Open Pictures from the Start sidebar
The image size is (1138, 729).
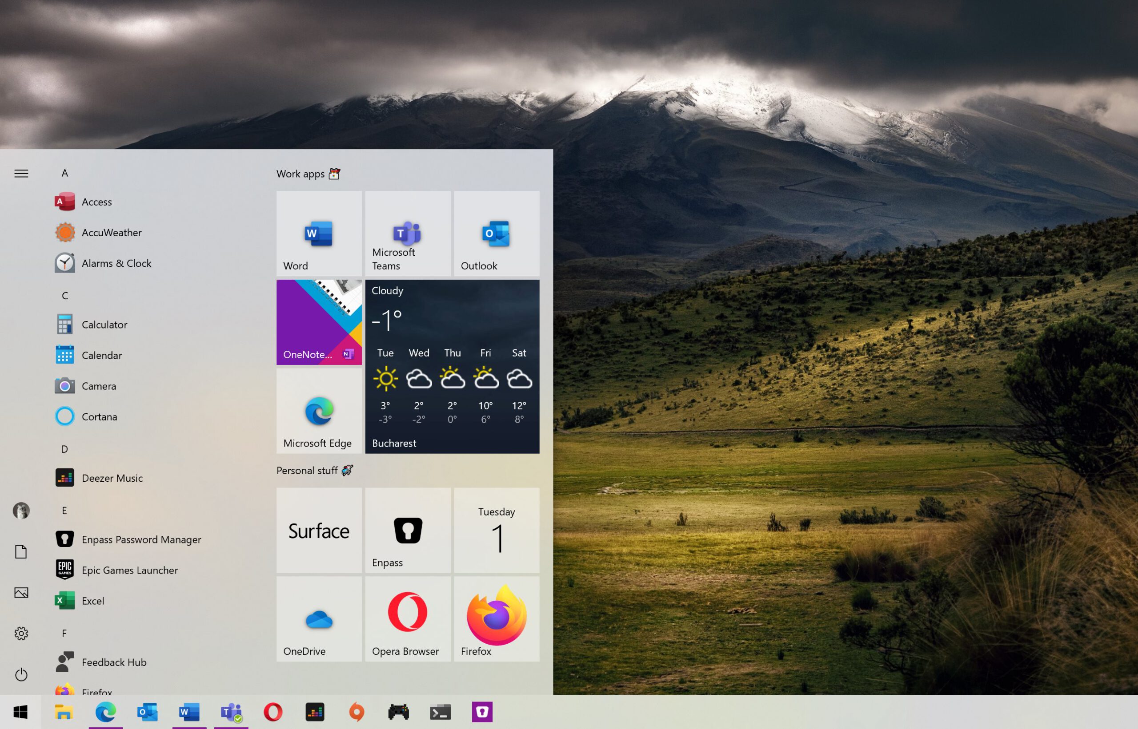(21, 592)
